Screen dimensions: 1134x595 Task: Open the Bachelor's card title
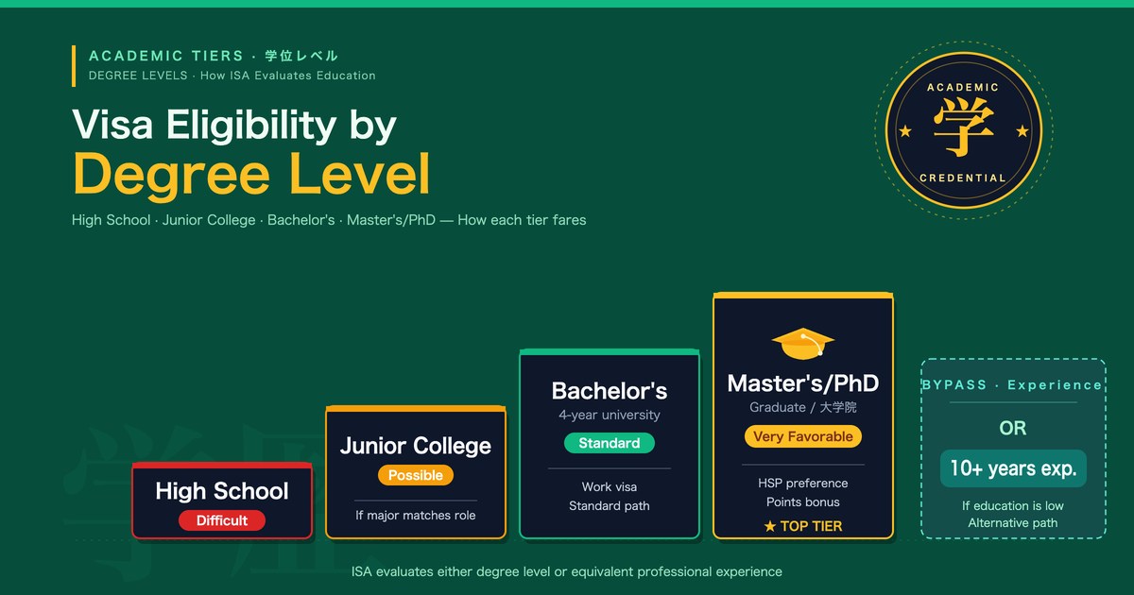coord(610,391)
